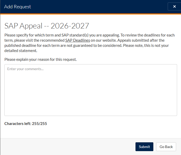The width and height of the screenshot is (181, 155).
Task: Submit the SAP appeal request
Action: click(144, 147)
